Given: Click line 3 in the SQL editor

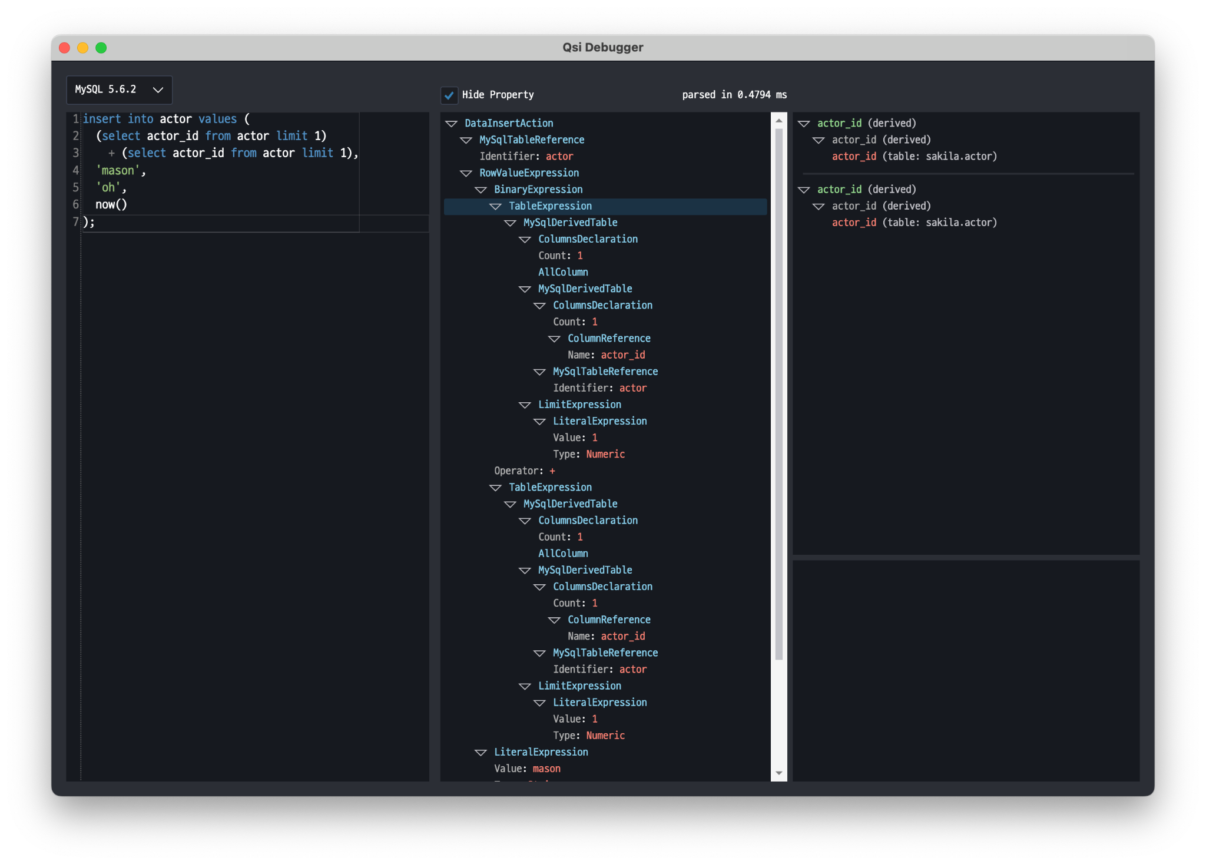Looking at the screenshot, I should click(224, 153).
